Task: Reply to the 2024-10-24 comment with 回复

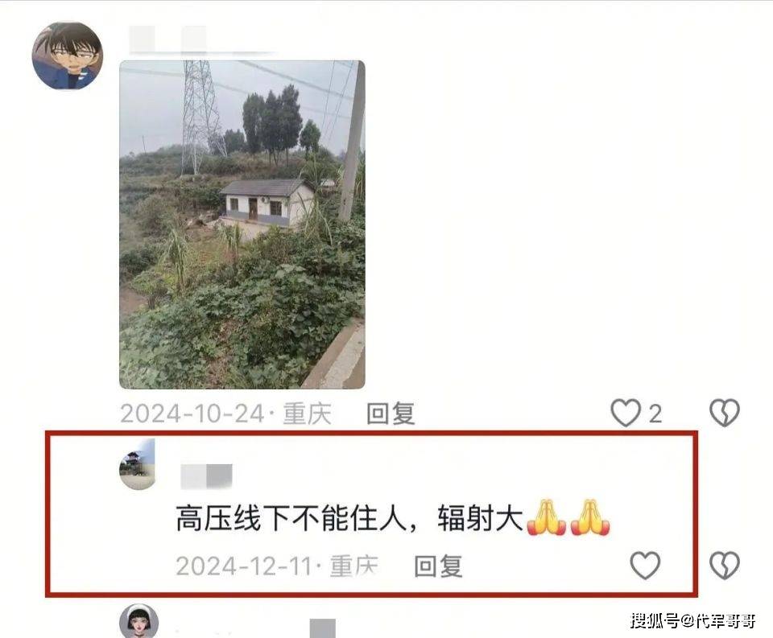Action: (x=391, y=414)
